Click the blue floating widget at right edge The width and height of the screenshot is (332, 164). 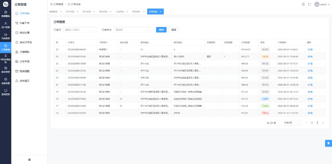click(x=328, y=143)
